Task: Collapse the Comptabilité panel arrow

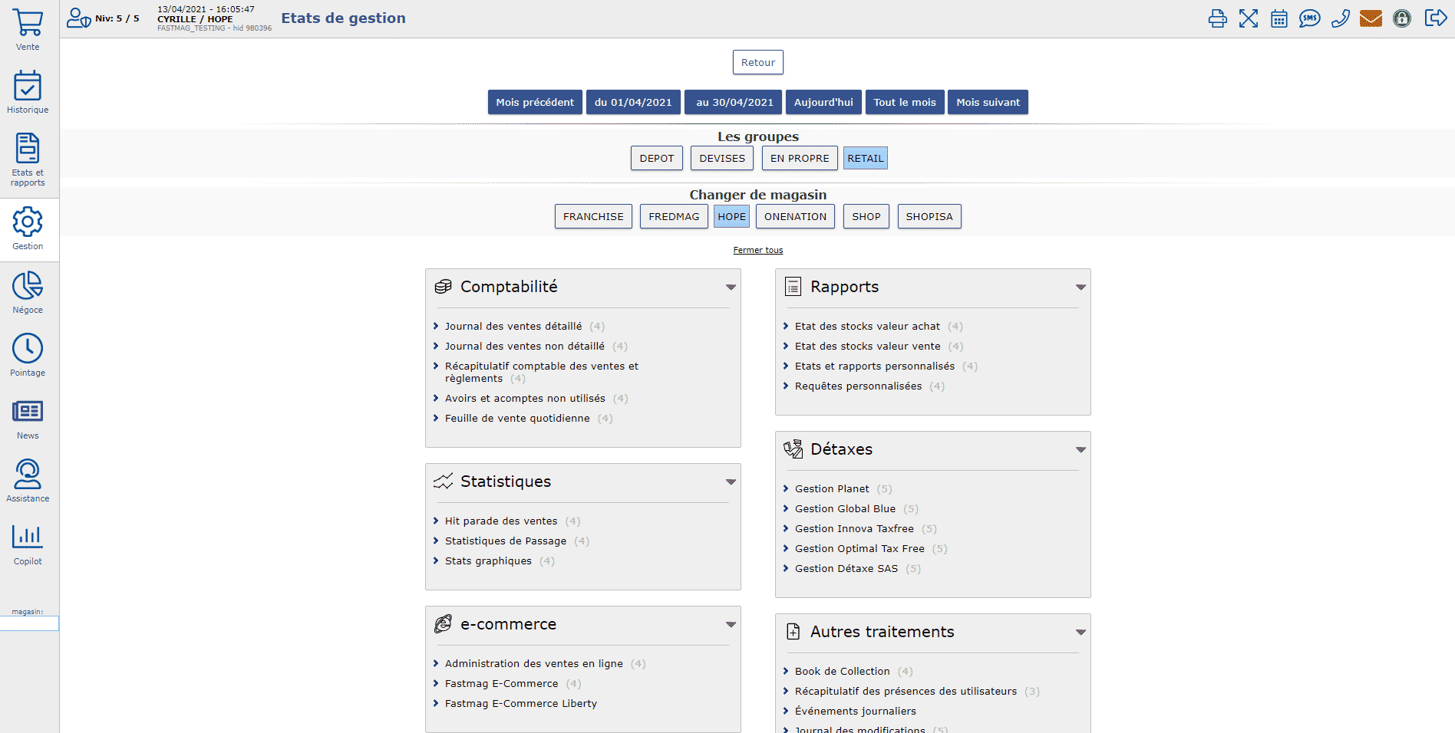Action: point(731,288)
